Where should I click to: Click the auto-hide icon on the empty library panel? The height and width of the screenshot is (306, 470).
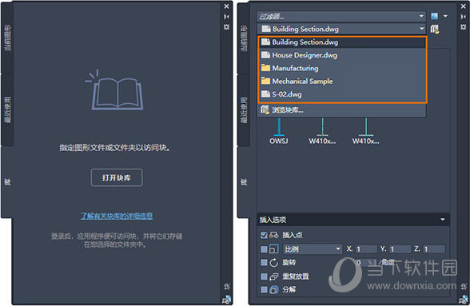click(227, 17)
